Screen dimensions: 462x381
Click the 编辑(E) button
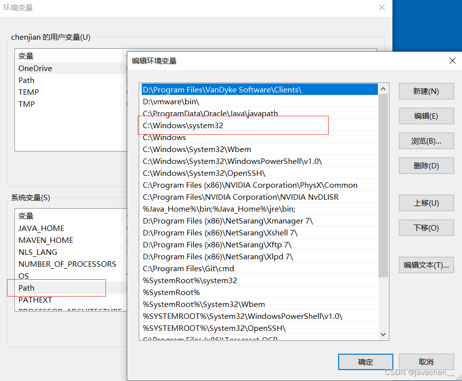[425, 116]
